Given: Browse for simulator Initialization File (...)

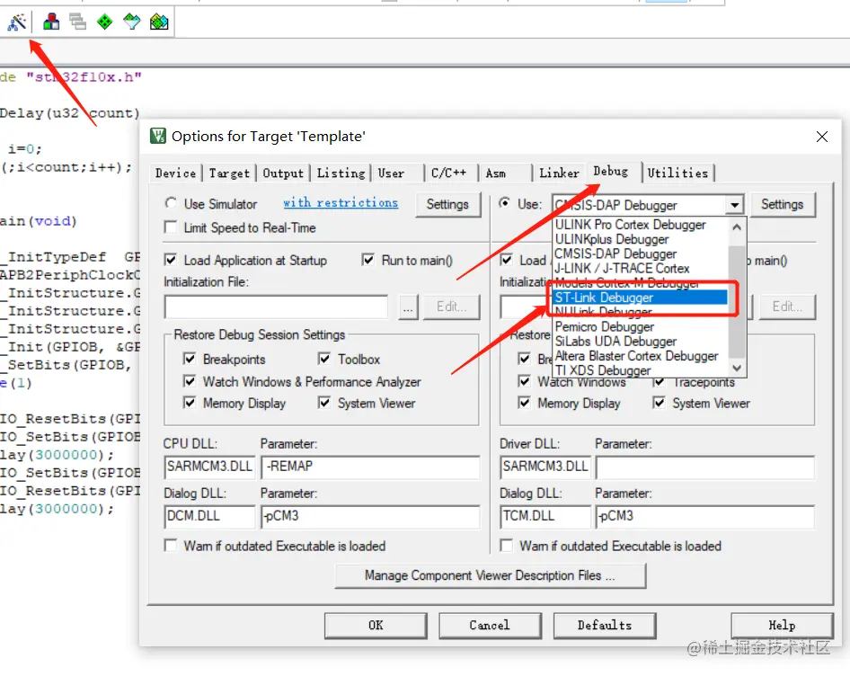Looking at the screenshot, I should click(408, 307).
